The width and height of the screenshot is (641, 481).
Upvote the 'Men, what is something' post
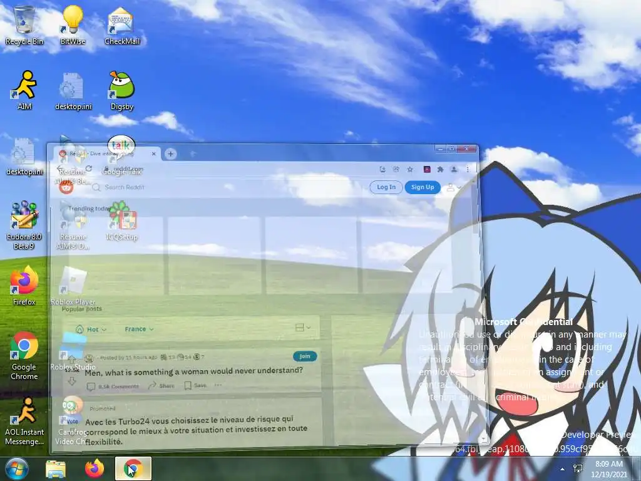click(72, 360)
